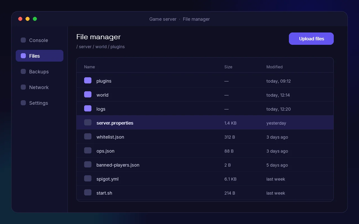The height and width of the screenshot is (224, 359).
Task: Click the plugins folder icon
Action: click(x=88, y=80)
